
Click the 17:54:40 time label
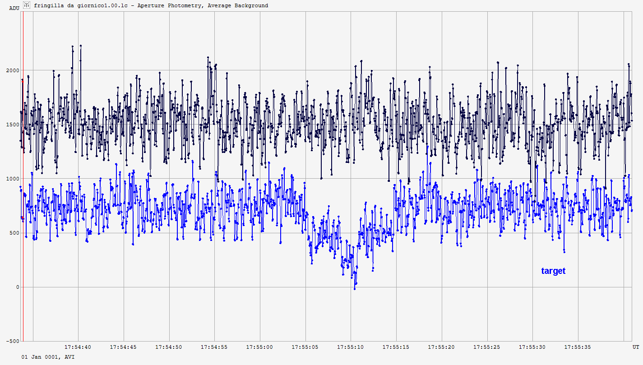78,347
